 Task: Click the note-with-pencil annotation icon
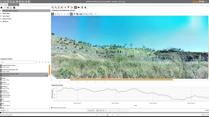tap(72, 7)
